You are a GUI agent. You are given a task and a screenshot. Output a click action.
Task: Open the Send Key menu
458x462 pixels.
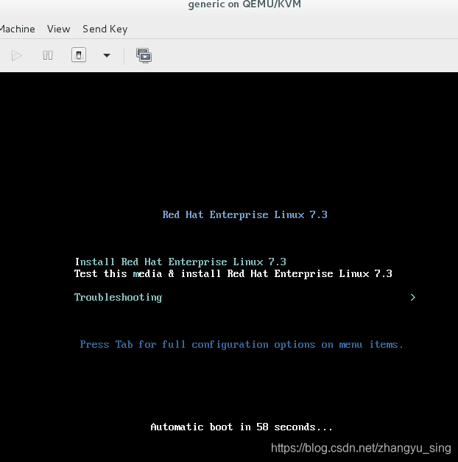pyautogui.click(x=105, y=29)
